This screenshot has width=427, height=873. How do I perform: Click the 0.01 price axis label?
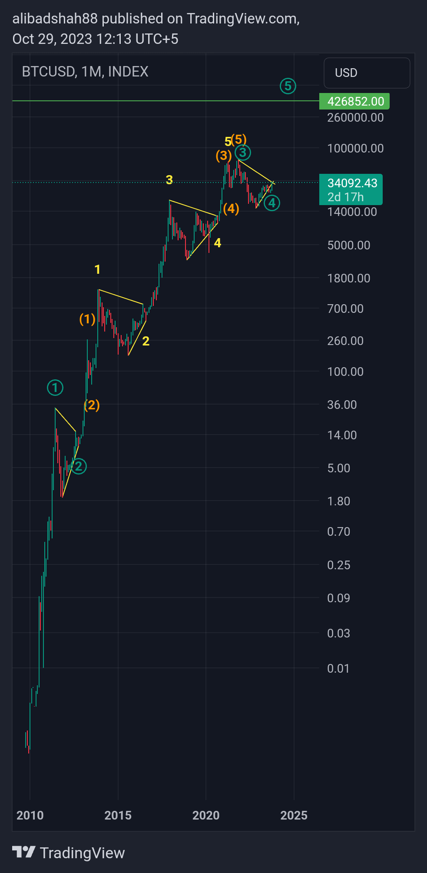[x=338, y=668]
